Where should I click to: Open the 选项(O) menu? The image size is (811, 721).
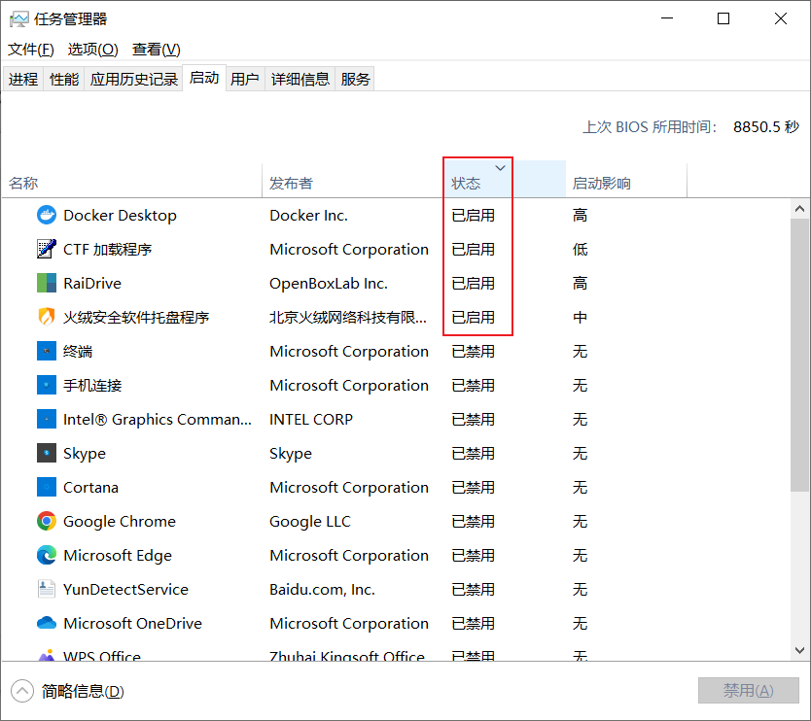tap(93, 50)
